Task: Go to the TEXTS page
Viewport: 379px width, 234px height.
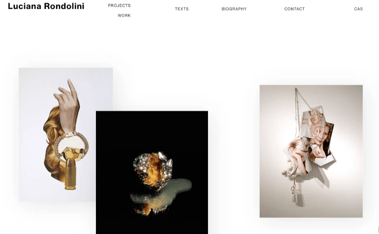Action: click(182, 9)
